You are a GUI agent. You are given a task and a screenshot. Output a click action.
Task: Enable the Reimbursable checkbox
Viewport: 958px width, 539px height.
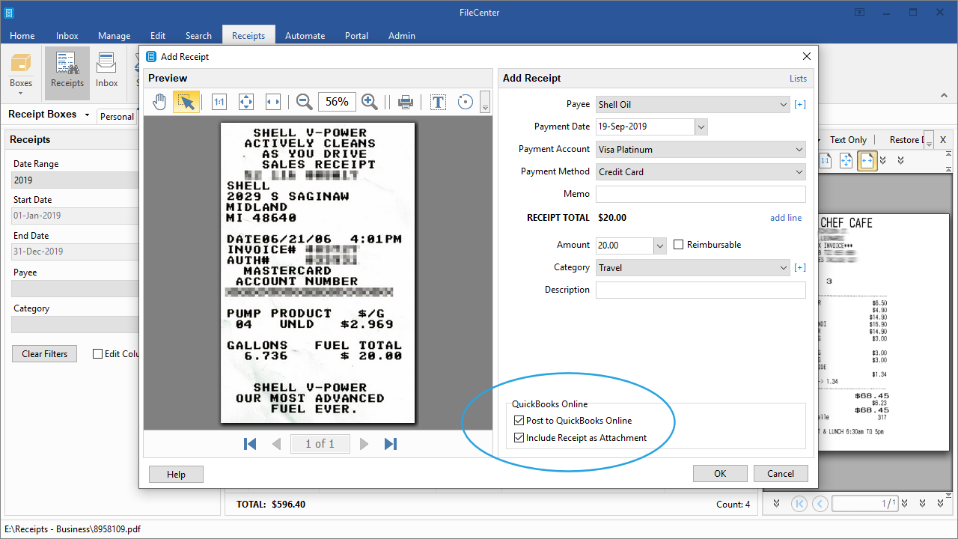[x=679, y=245]
